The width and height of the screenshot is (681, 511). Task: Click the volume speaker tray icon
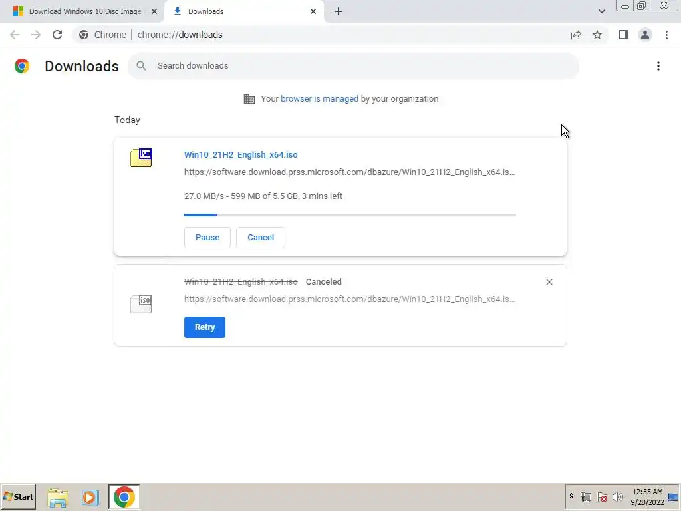pos(618,497)
